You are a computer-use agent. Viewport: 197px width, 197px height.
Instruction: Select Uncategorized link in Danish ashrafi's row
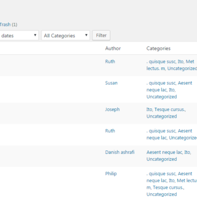[x=161, y=159]
